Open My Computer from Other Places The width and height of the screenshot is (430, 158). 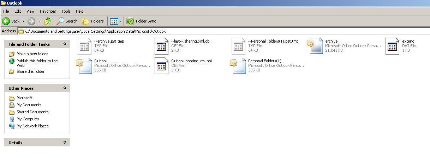tap(28, 119)
